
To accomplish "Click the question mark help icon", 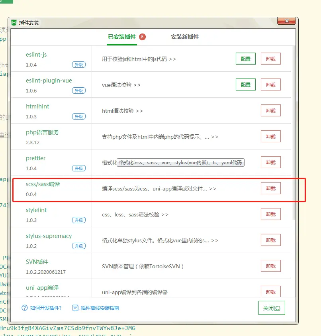I will point(25,308).
